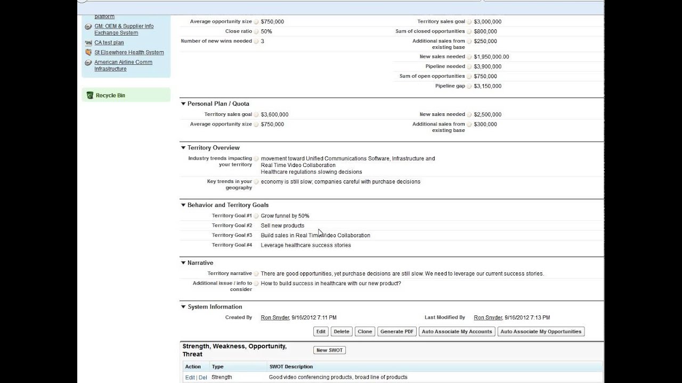Image resolution: width=682 pixels, height=383 pixels.
Task: Click the Type column header
Action: tap(217, 367)
